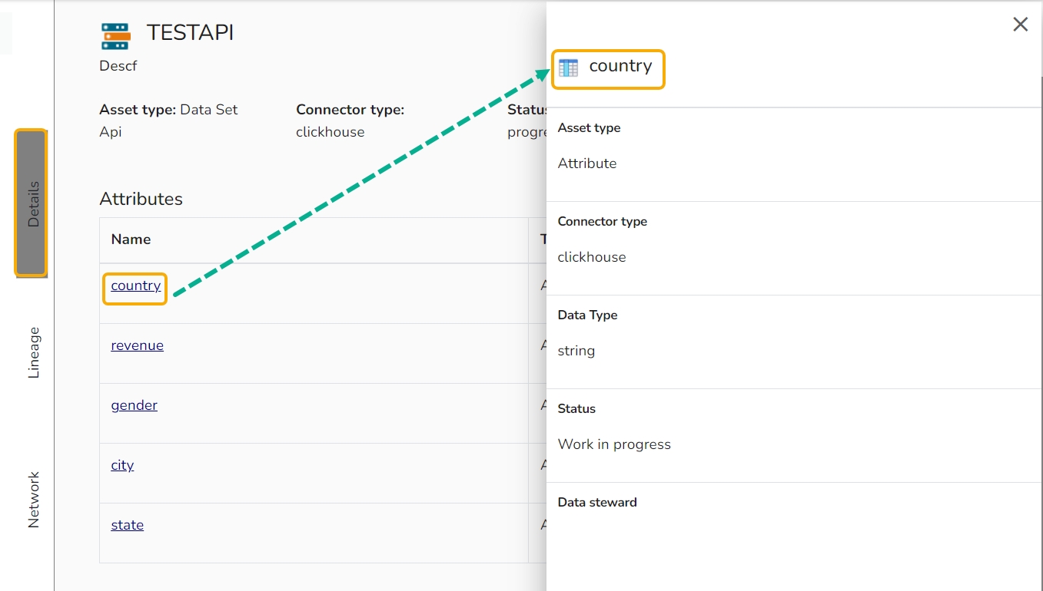
Task: Select the gender attribute link
Action: click(134, 405)
